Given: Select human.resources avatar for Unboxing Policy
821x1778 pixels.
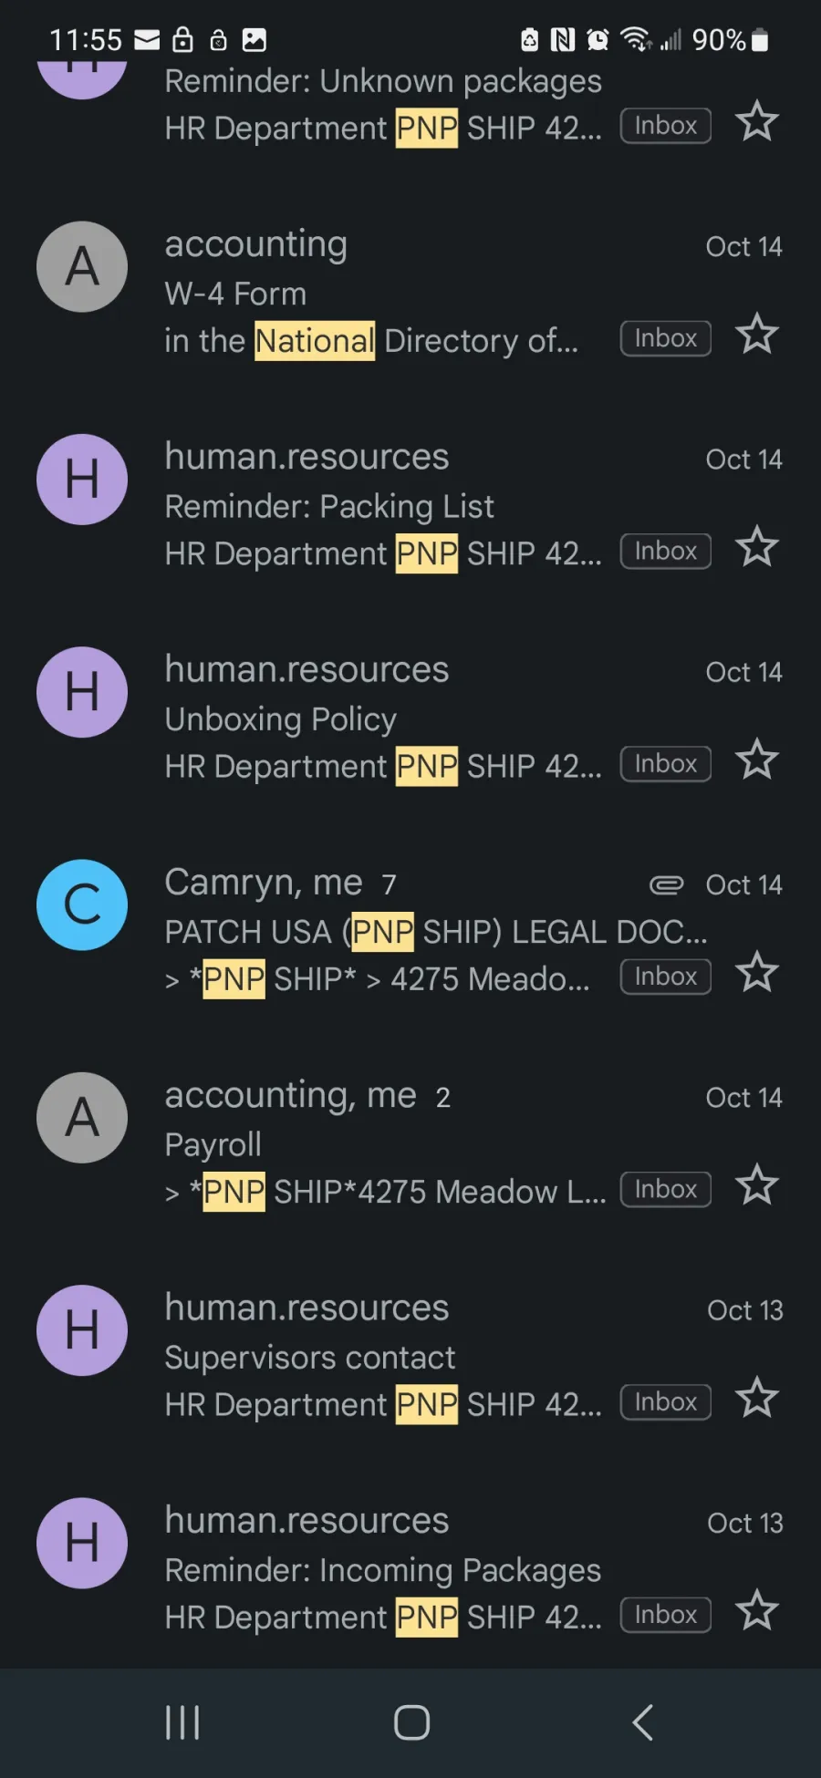Looking at the screenshot, I should point(82,692).
